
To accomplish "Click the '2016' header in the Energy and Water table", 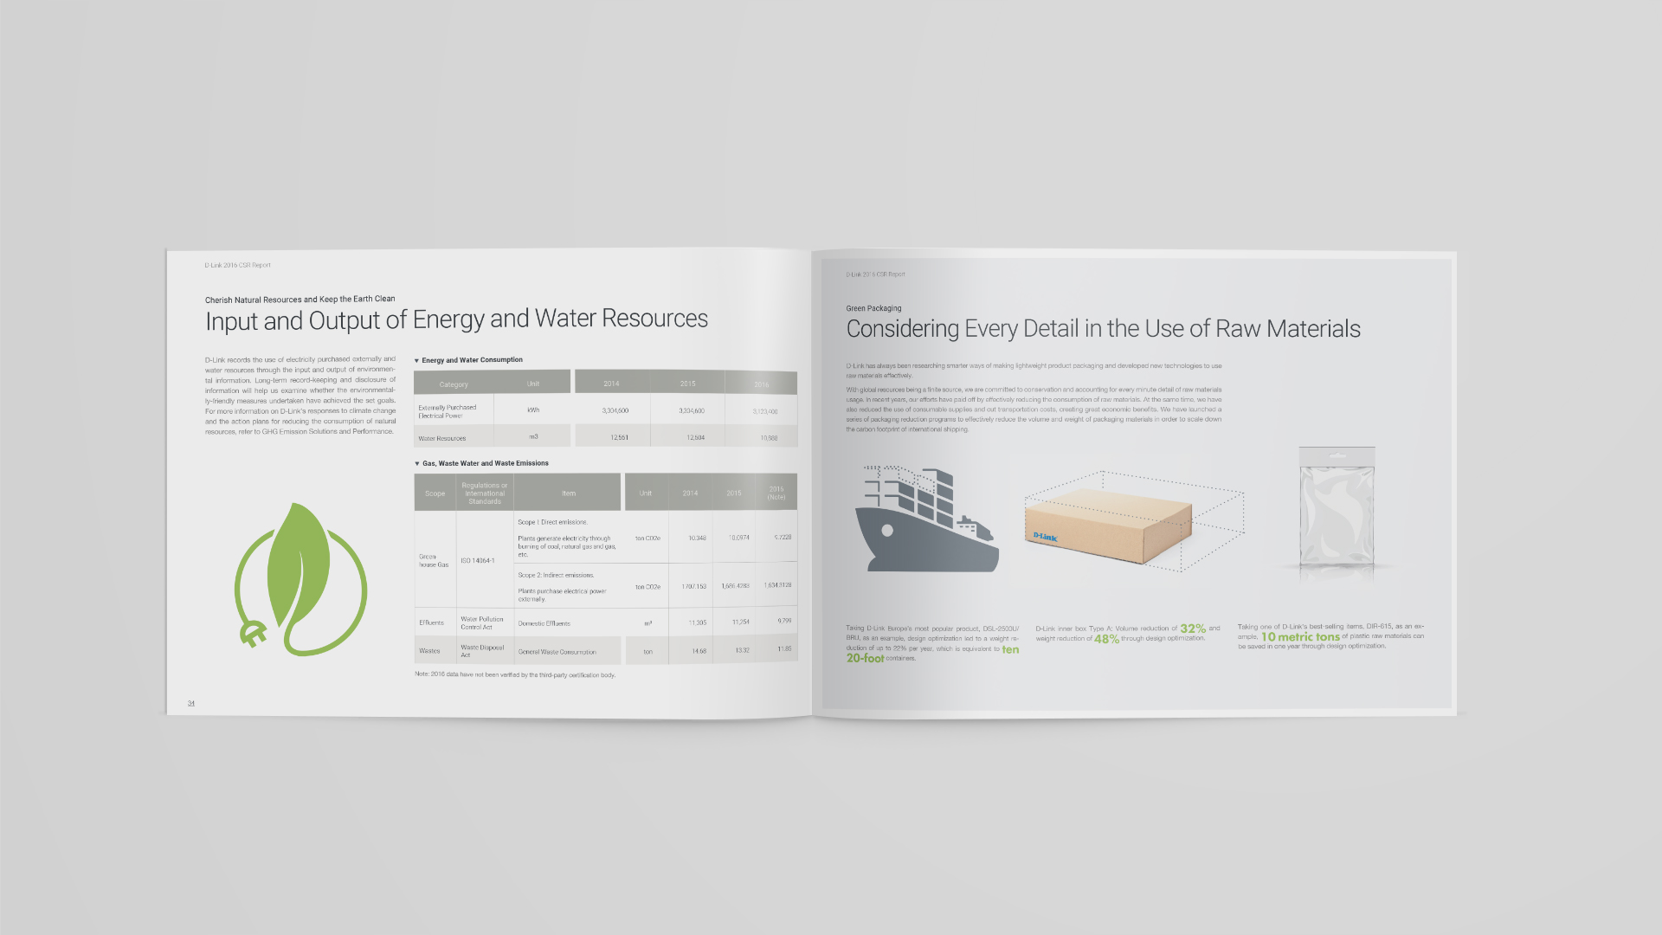I will point(761,384).
